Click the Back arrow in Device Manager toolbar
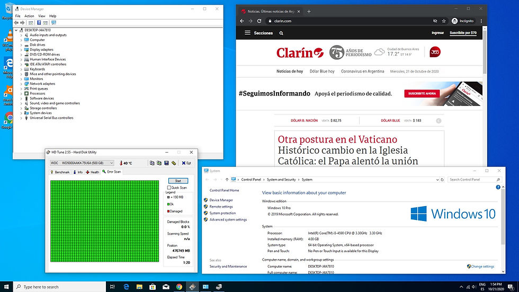519x292 pixels. pyautogui.click(x=16, y=22)
